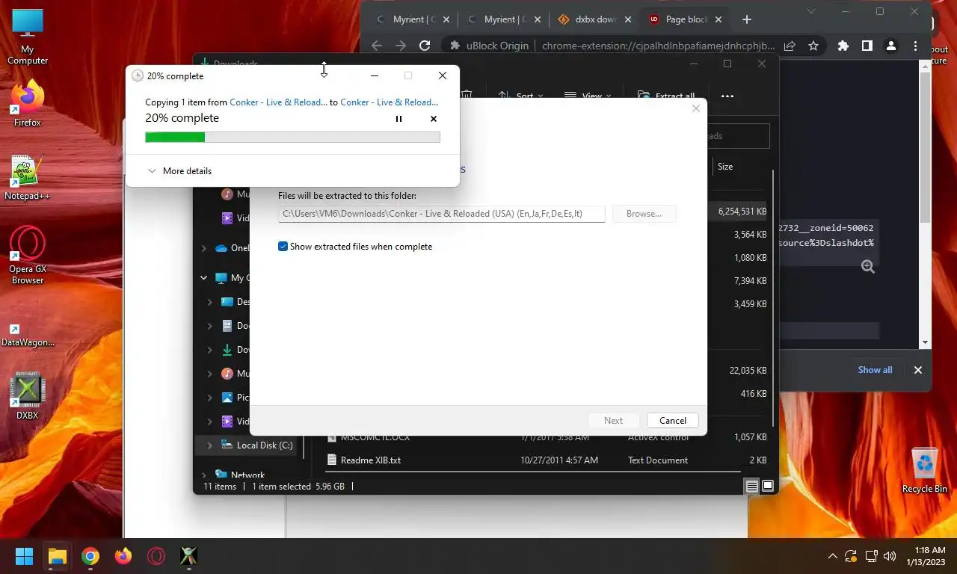
Task: Open the Start menu
Action: (x=25, y=556)
